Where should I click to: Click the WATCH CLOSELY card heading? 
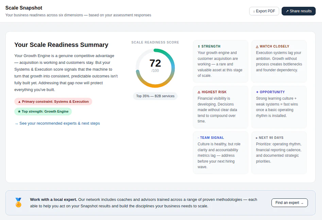click(274, 46)
